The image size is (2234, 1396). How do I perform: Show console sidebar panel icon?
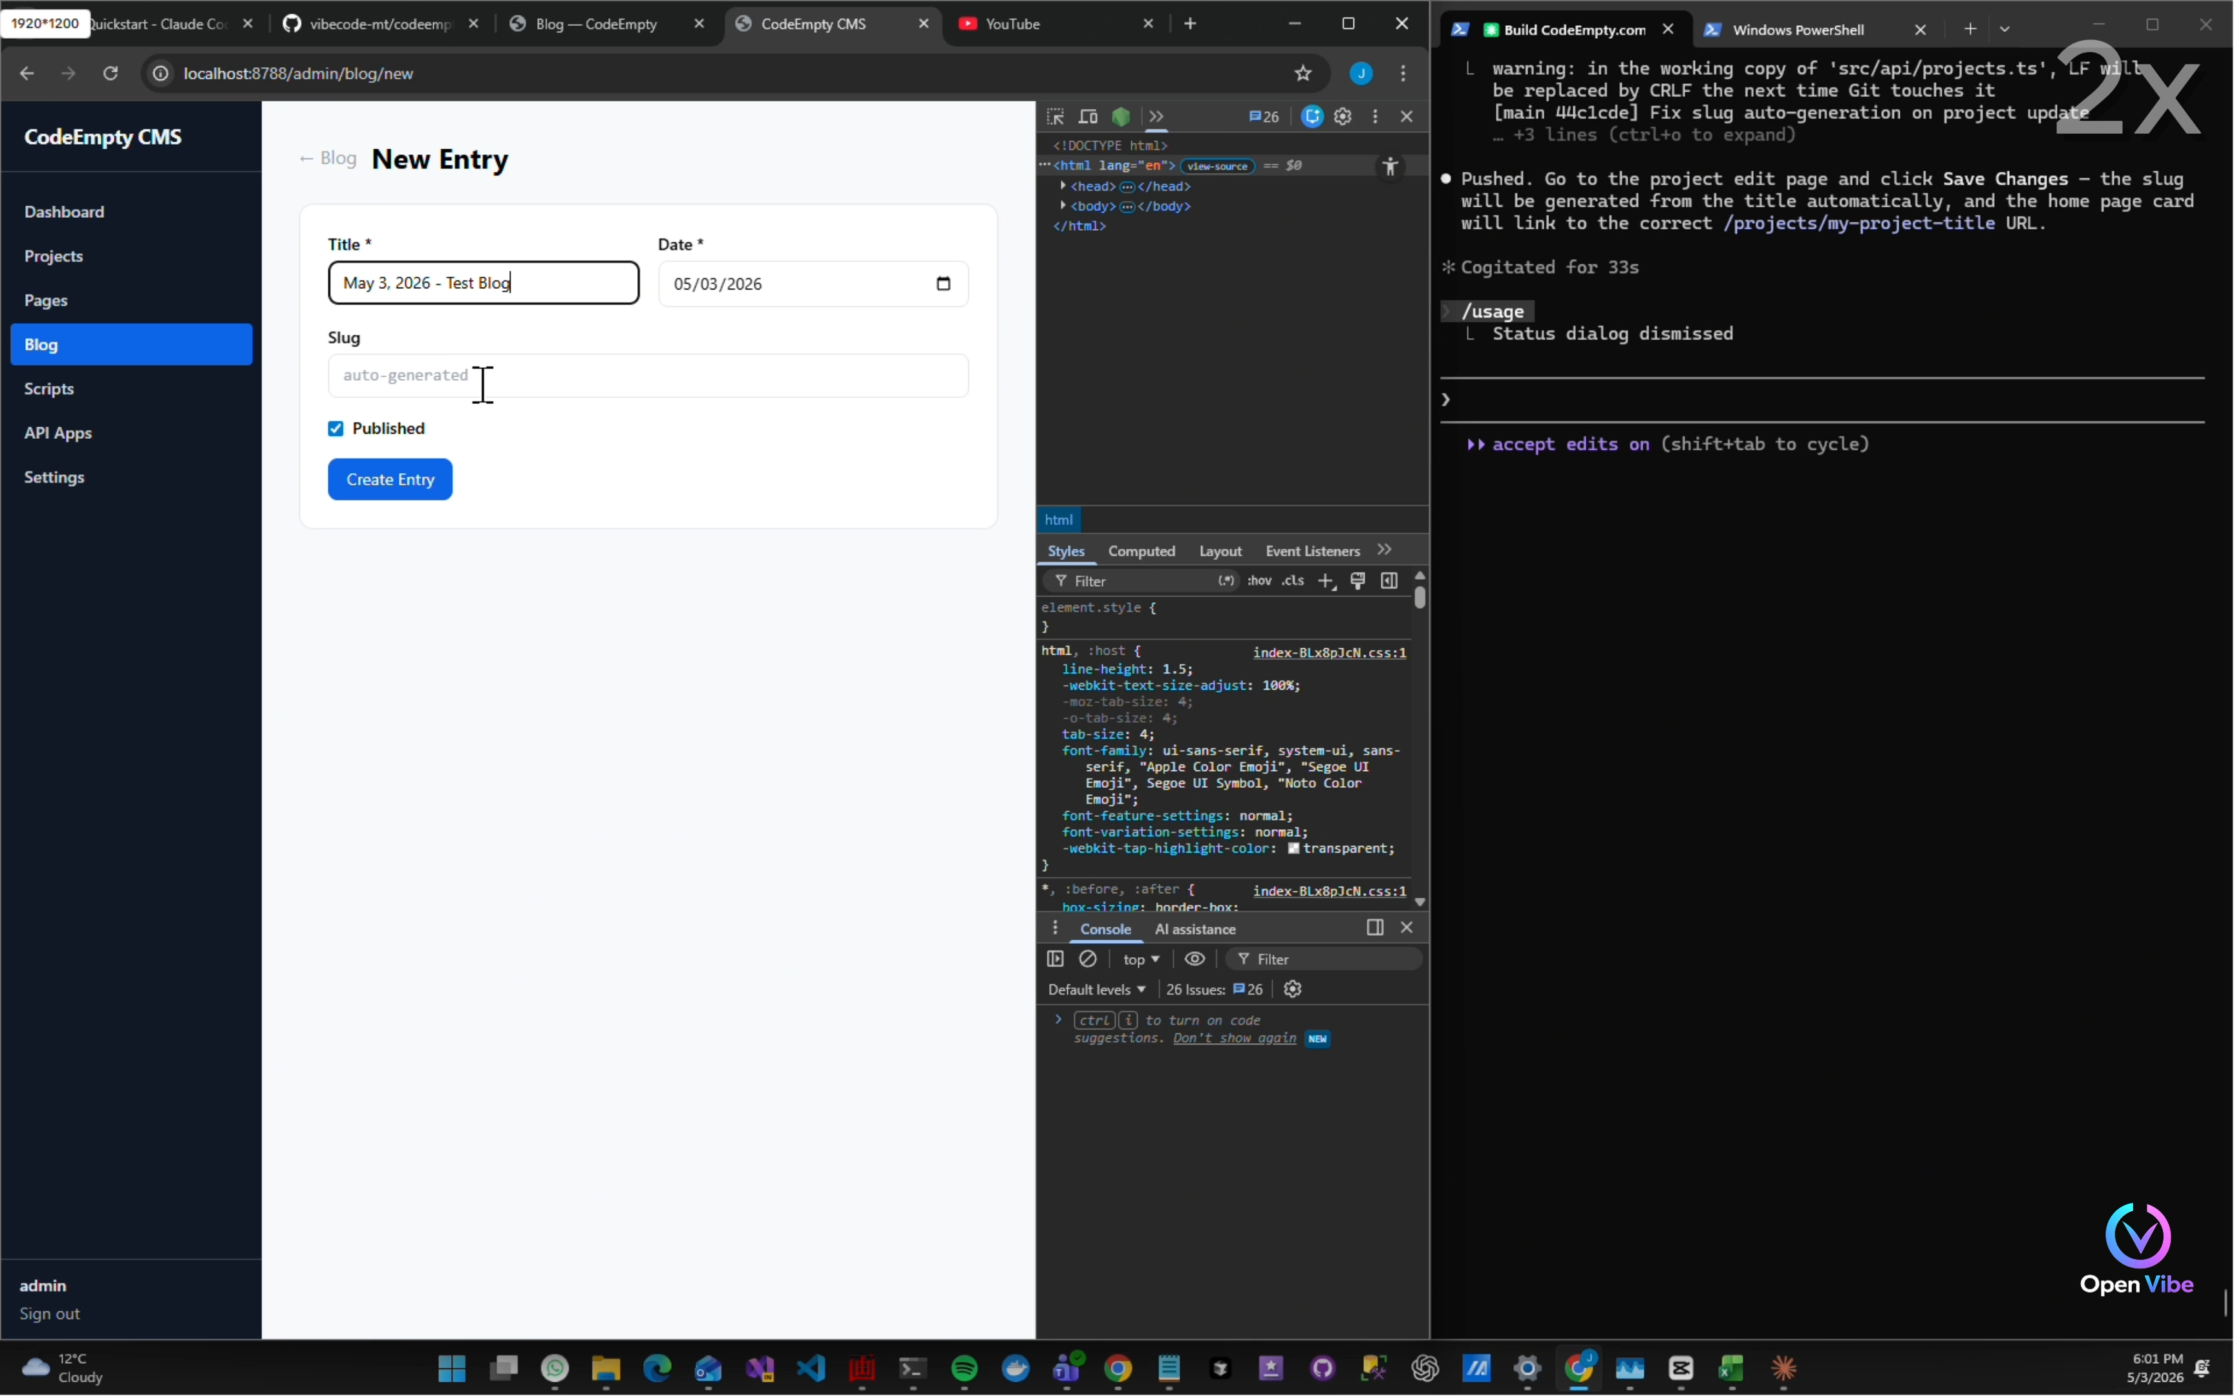click(1055, 959)
